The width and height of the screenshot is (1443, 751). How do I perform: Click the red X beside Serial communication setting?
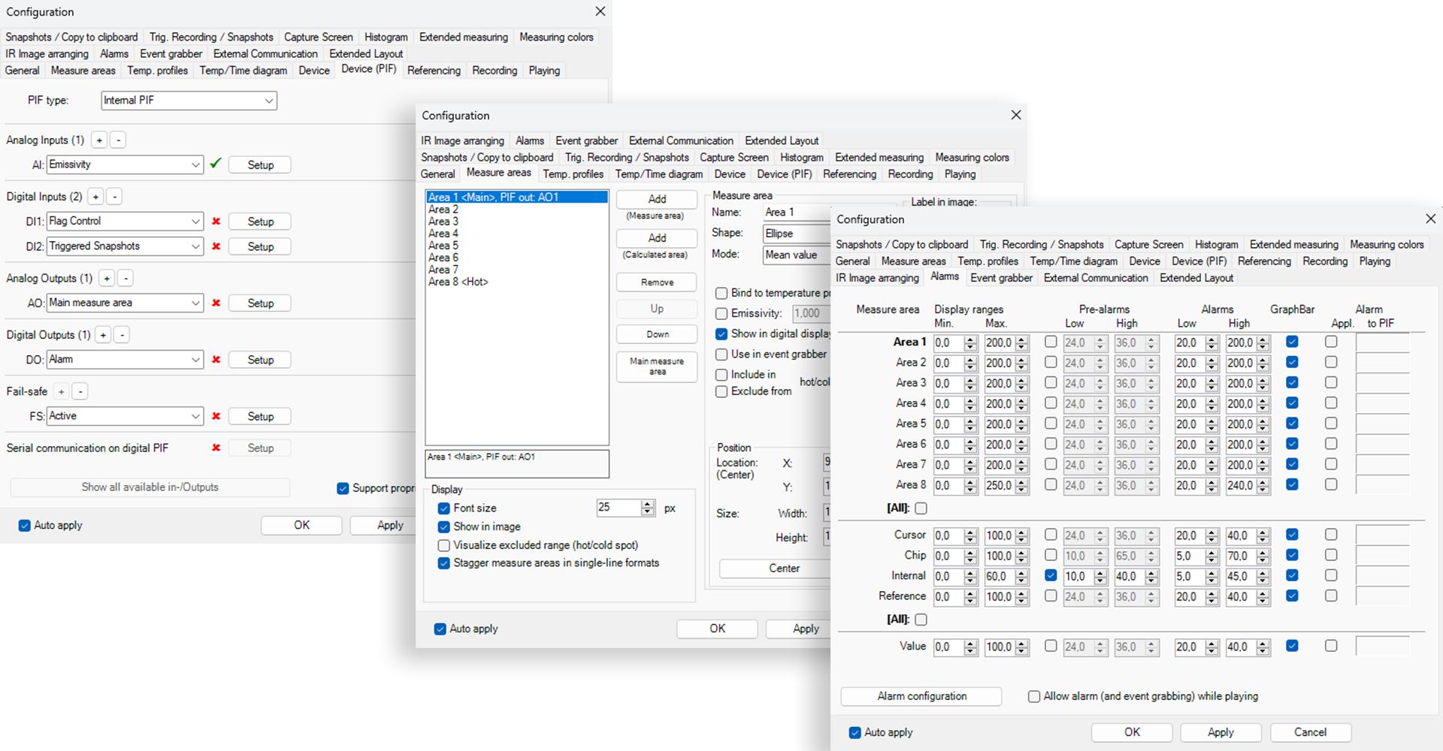point(216,448)
